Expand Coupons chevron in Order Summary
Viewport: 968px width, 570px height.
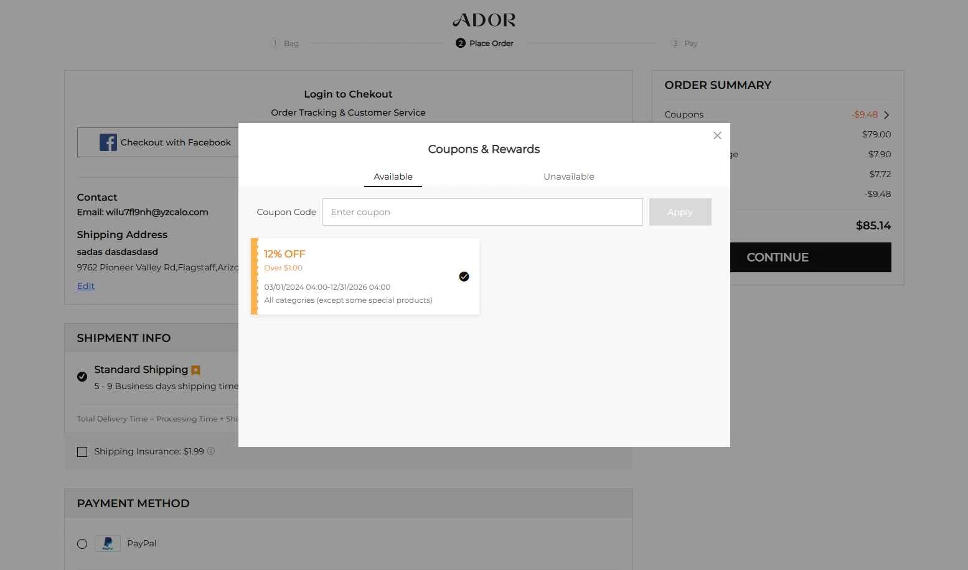coord(886,115)
